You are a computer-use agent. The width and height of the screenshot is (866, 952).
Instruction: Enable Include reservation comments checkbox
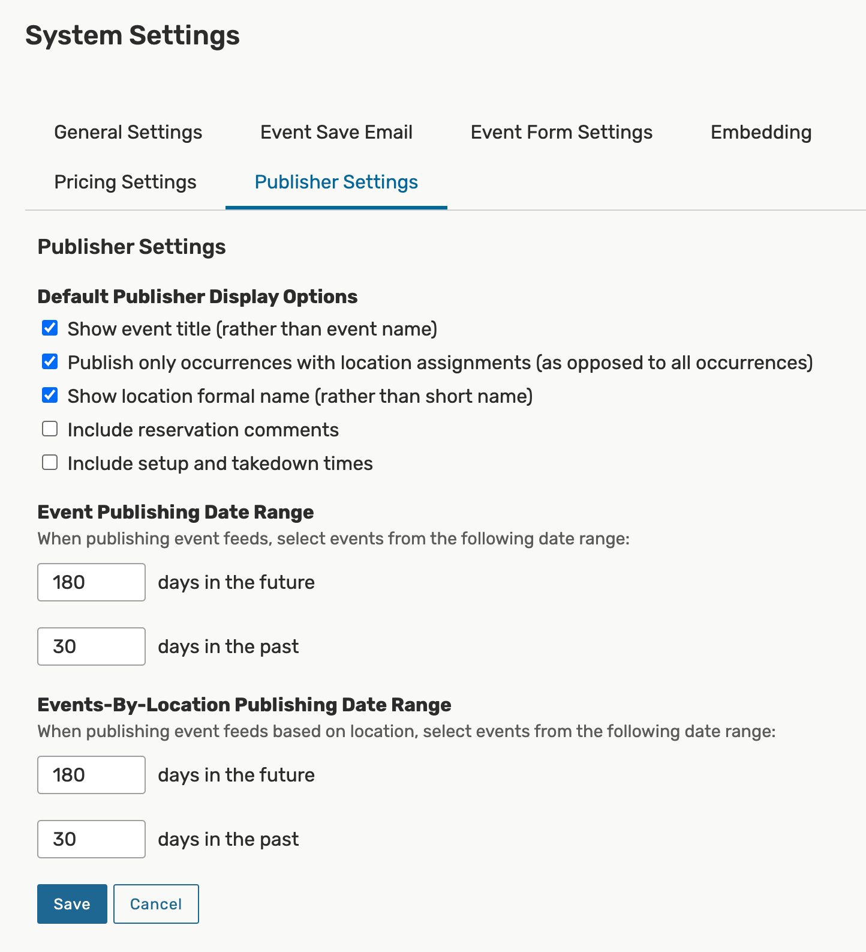[50, 429]
